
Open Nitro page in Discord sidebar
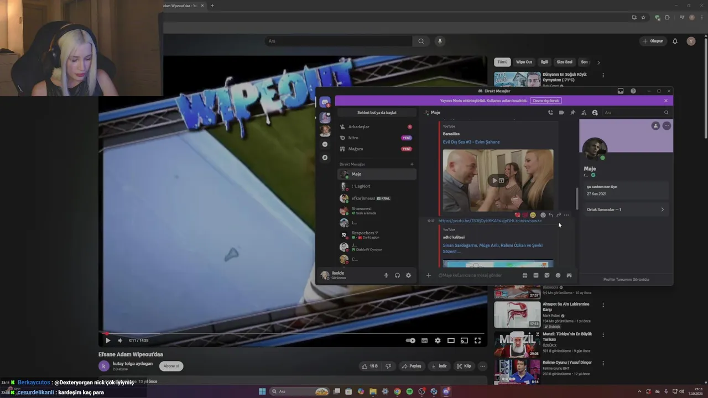tap(377, 138)
